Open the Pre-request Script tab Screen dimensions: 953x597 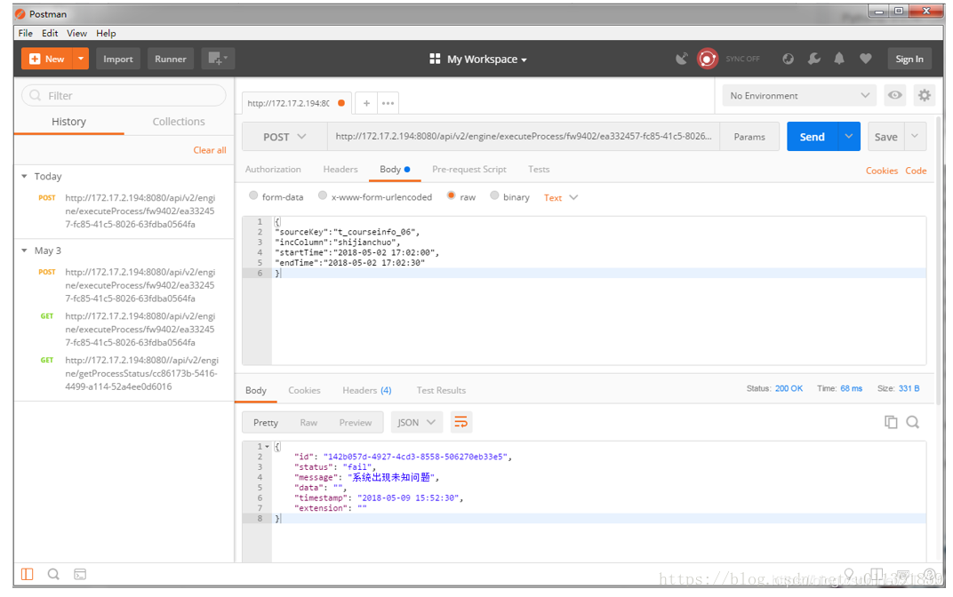click(x=469, y=170)
